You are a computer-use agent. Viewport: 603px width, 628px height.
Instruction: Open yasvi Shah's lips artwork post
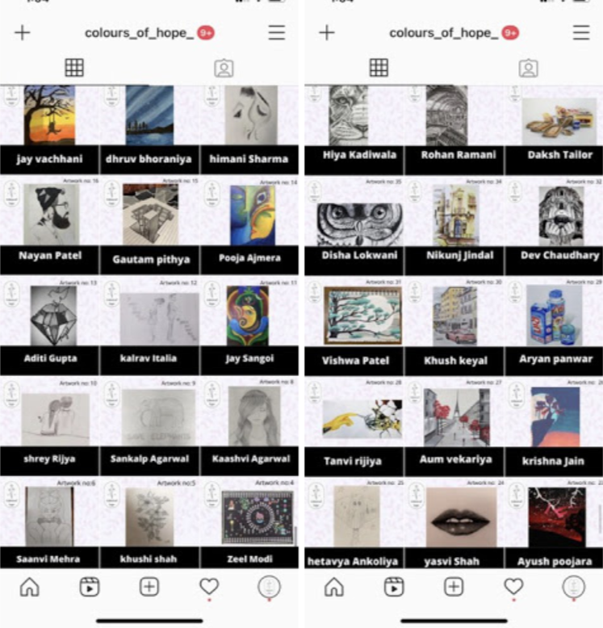454,523
